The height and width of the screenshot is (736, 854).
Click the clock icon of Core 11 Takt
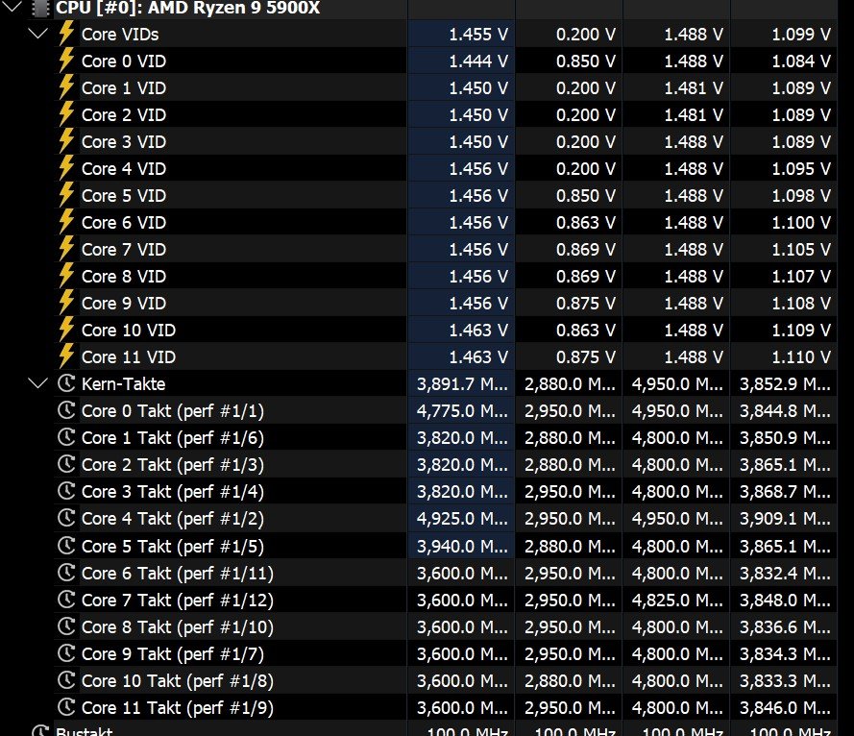[x=66, y=707]
